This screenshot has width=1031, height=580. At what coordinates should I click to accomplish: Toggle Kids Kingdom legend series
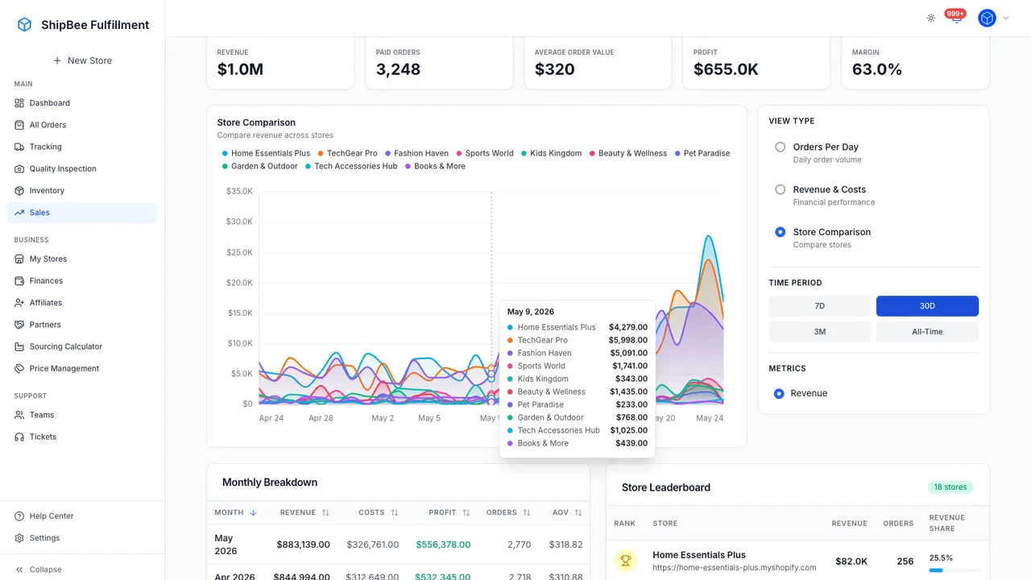551,153
